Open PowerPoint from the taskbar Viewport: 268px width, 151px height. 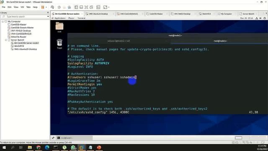tap(99, 147)
